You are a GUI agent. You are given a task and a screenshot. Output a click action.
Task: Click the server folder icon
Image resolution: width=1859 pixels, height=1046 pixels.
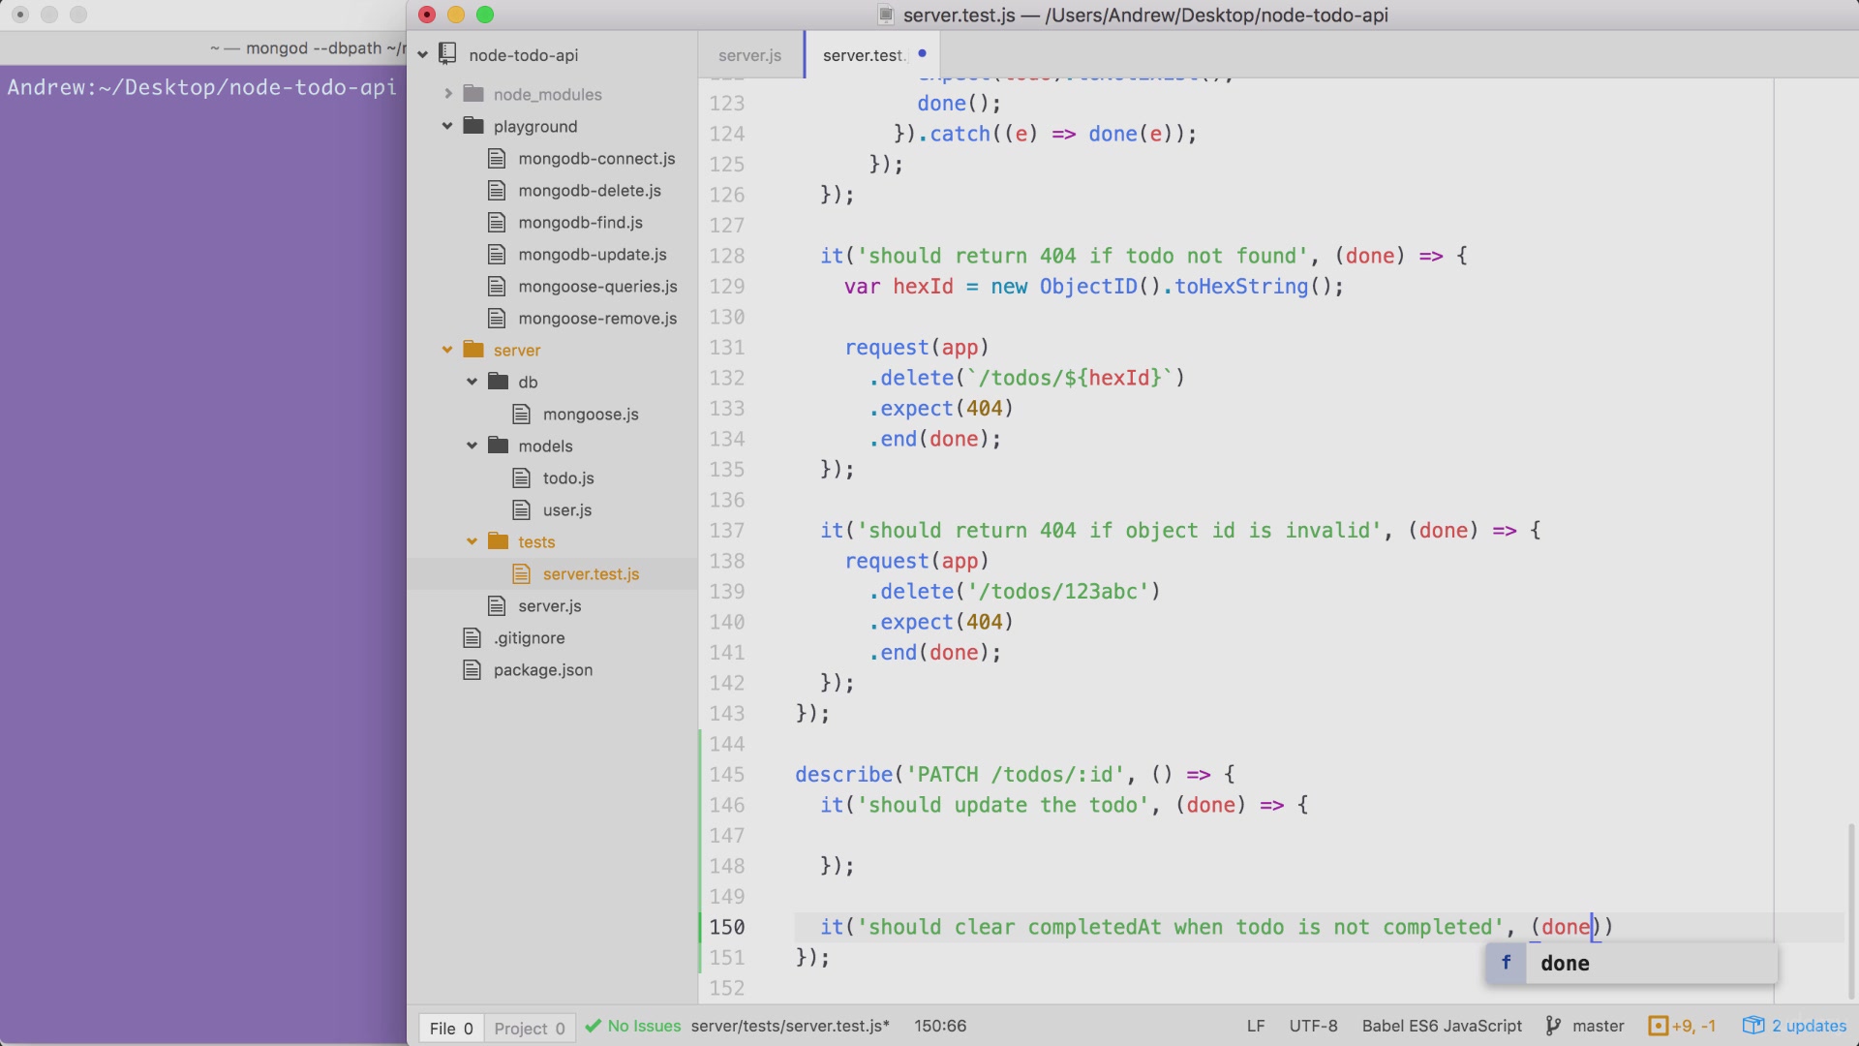coord(473,349)
